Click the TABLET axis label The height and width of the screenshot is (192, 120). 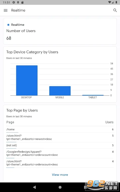click(93, 97)
